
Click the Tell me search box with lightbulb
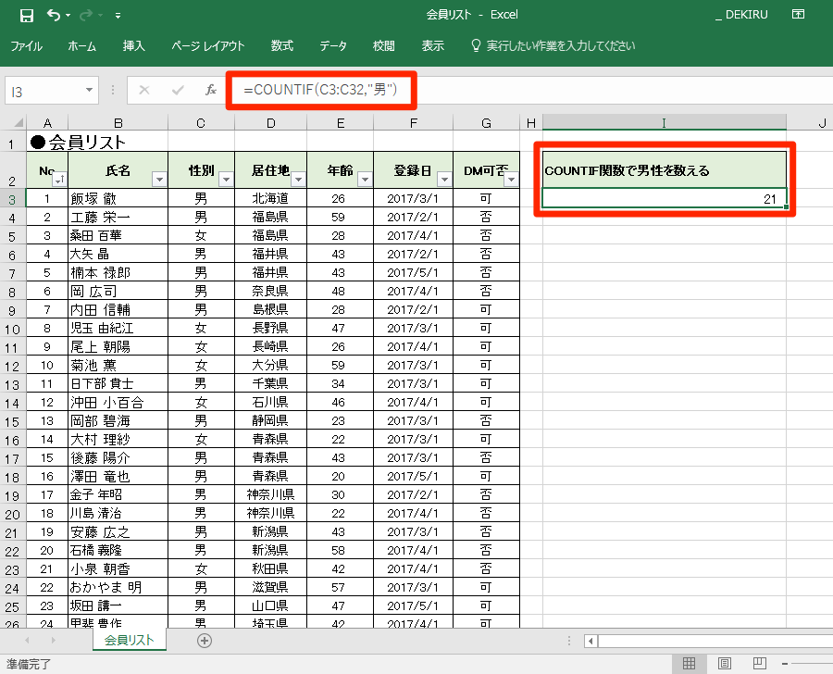point(553,46)
